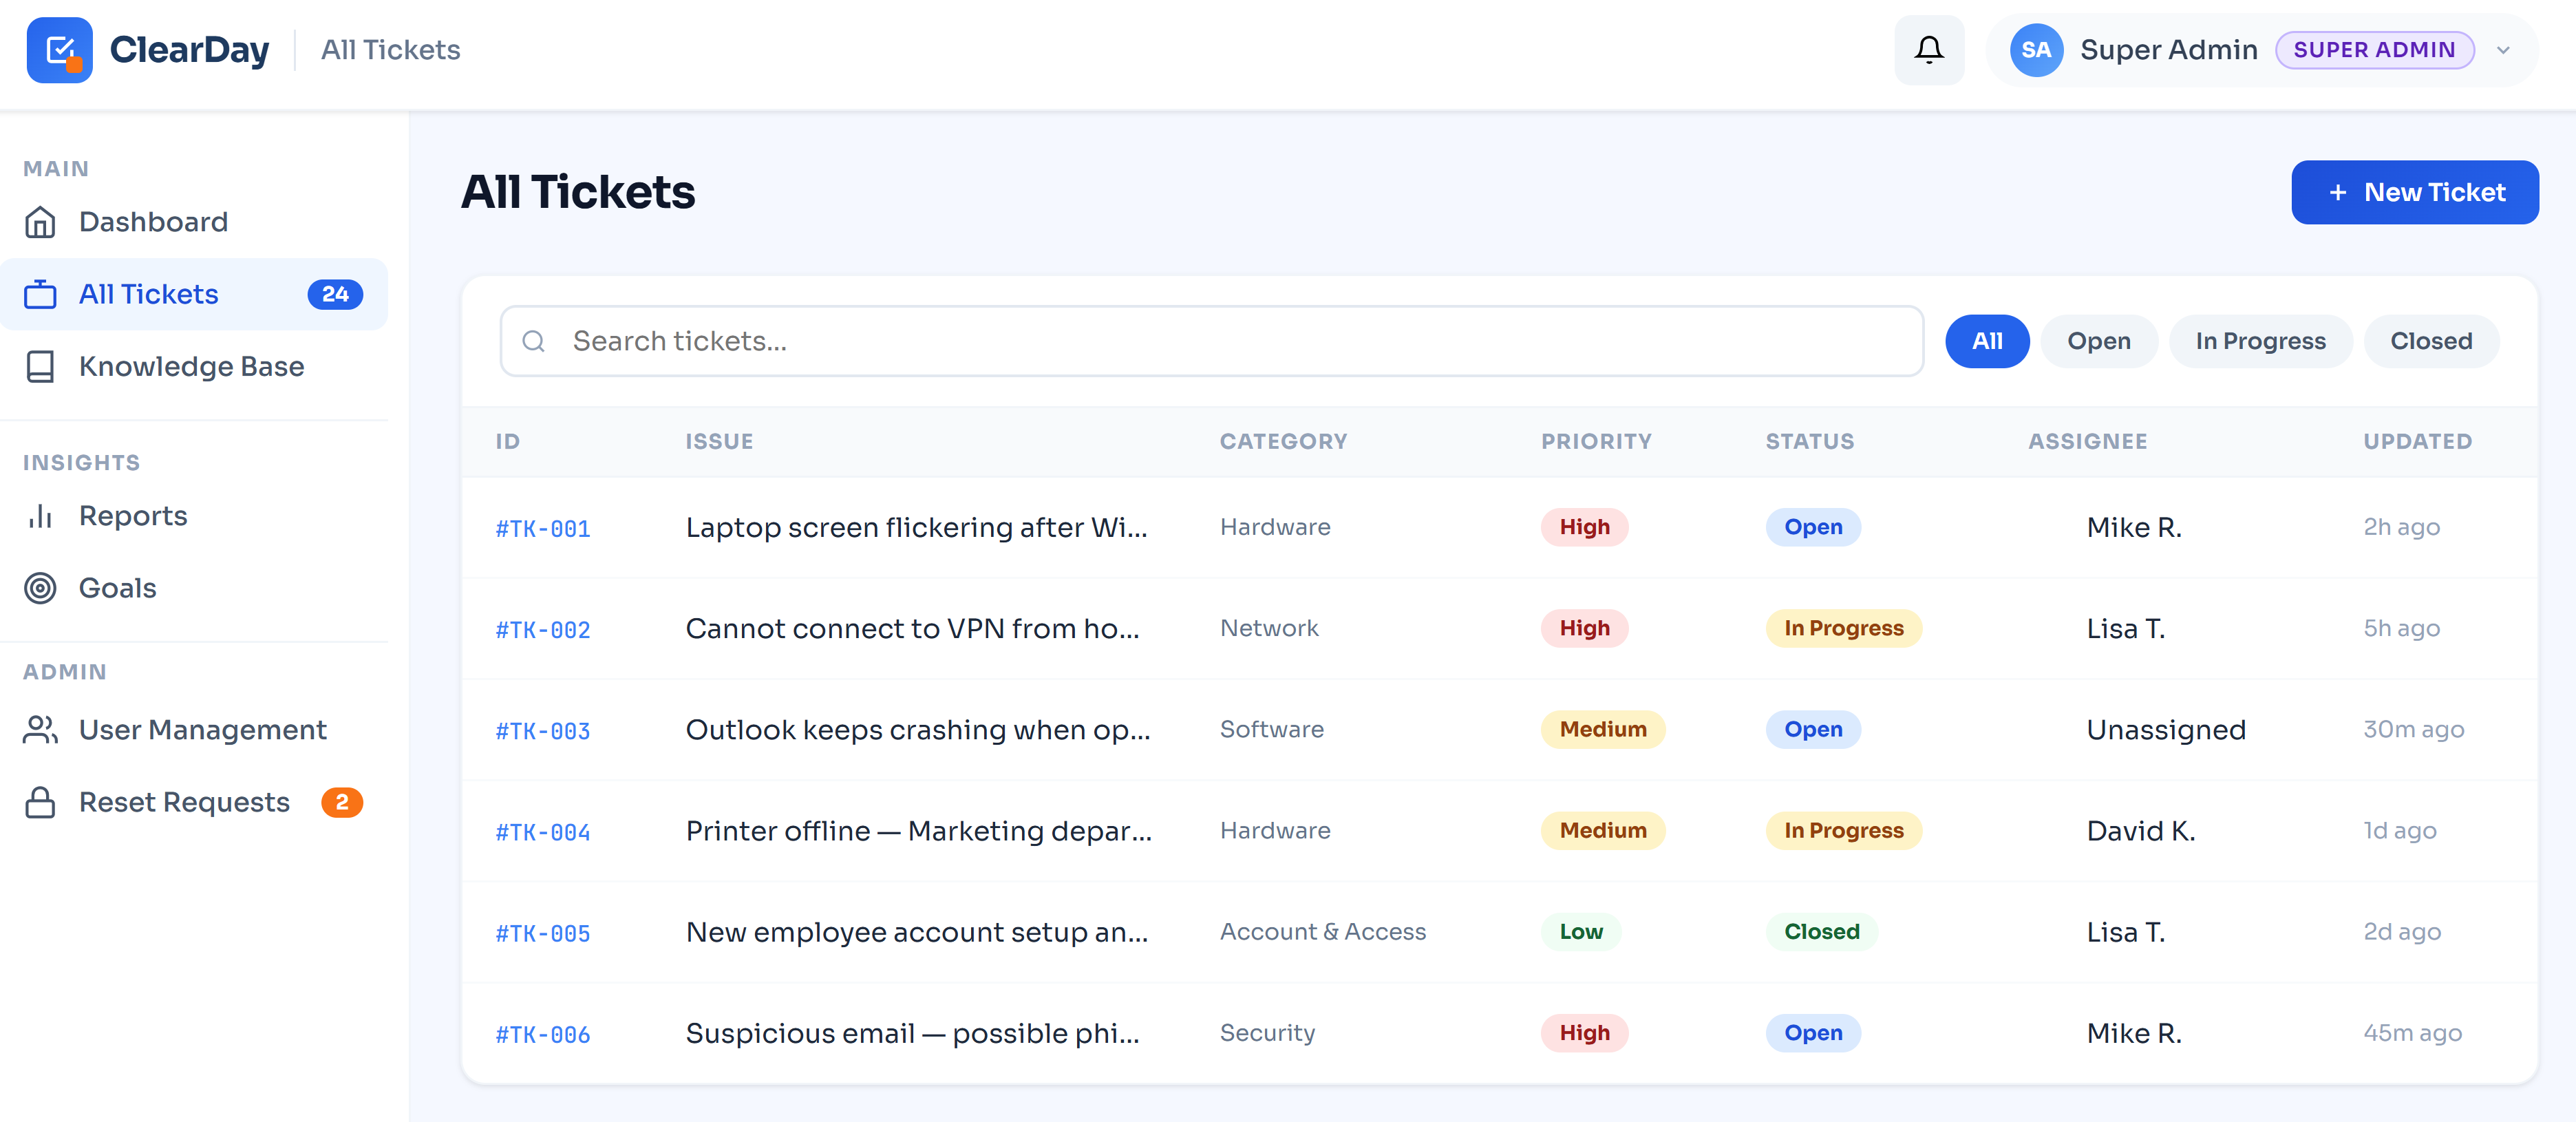Click the High priority badge on TK-001

(x=1584, y=527)
